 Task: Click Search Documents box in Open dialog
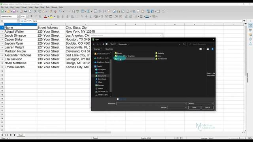click(201, 44)
